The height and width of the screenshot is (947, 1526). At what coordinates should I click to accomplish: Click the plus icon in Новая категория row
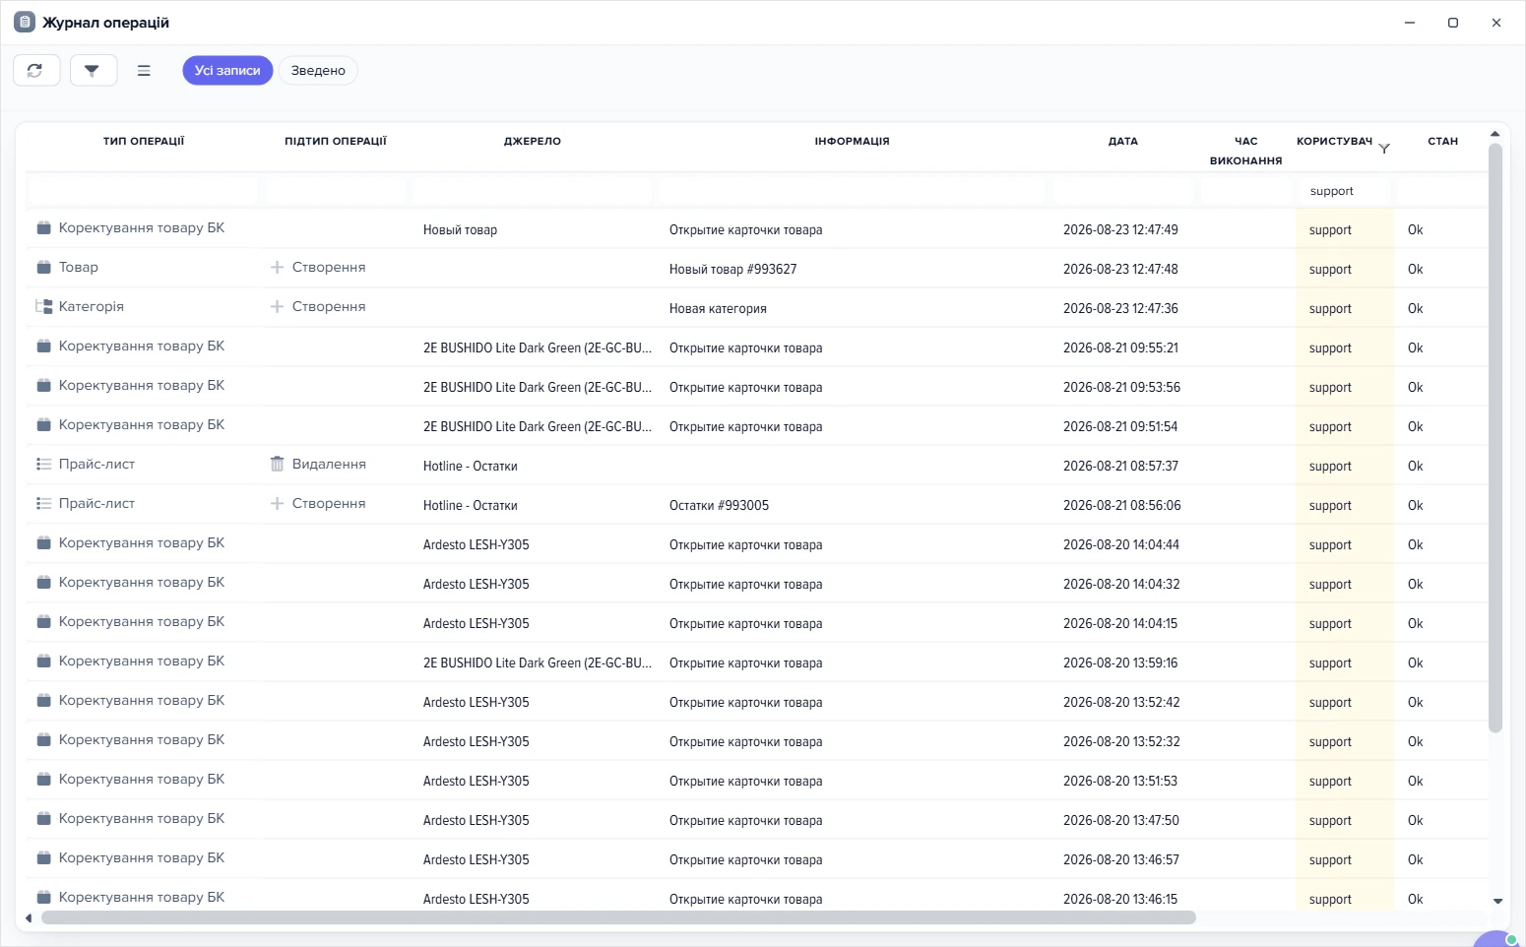click(x=278, y=306)
